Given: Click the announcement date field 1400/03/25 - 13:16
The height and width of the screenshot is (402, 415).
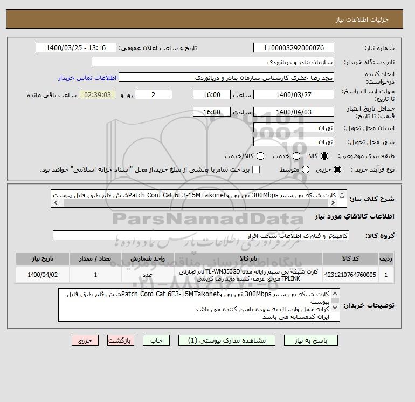Looking at the screenshot, I should click(x=75, y=48).
